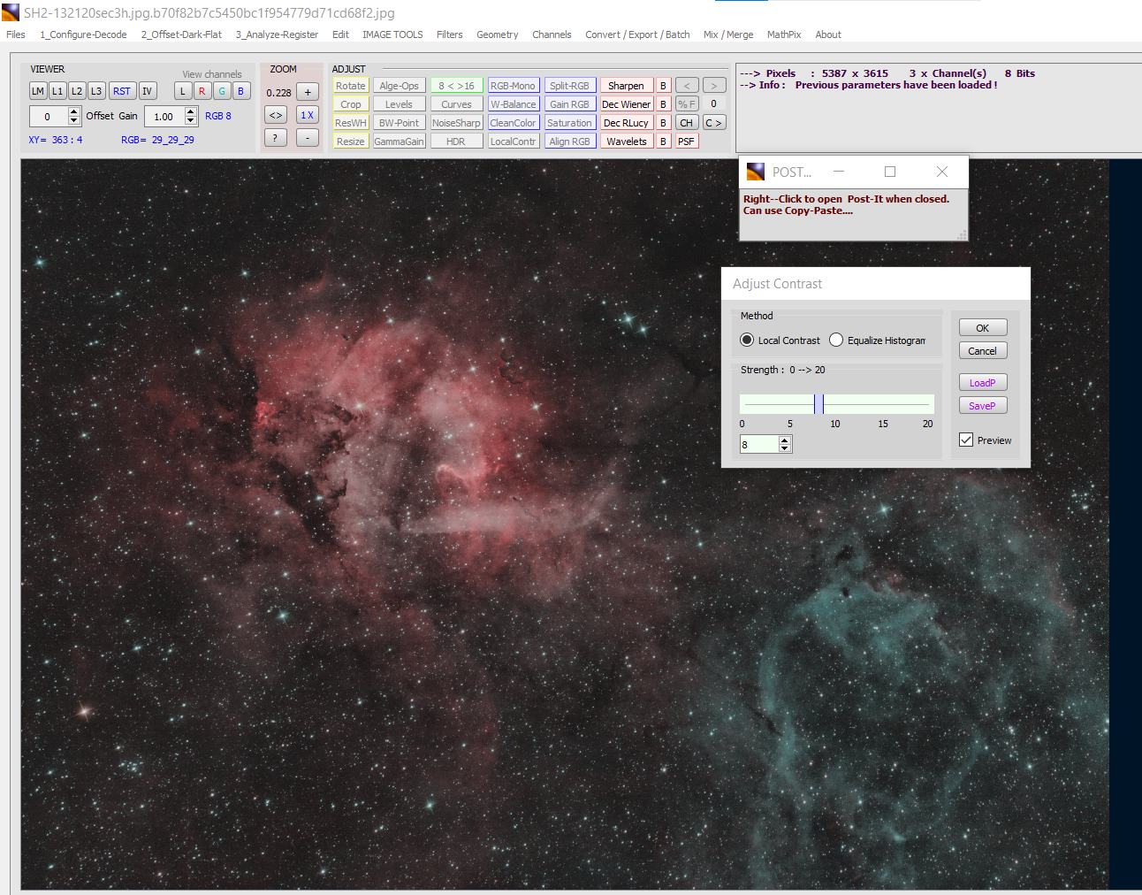
Task: Select the Crop tool
Action: coord(351,104)
